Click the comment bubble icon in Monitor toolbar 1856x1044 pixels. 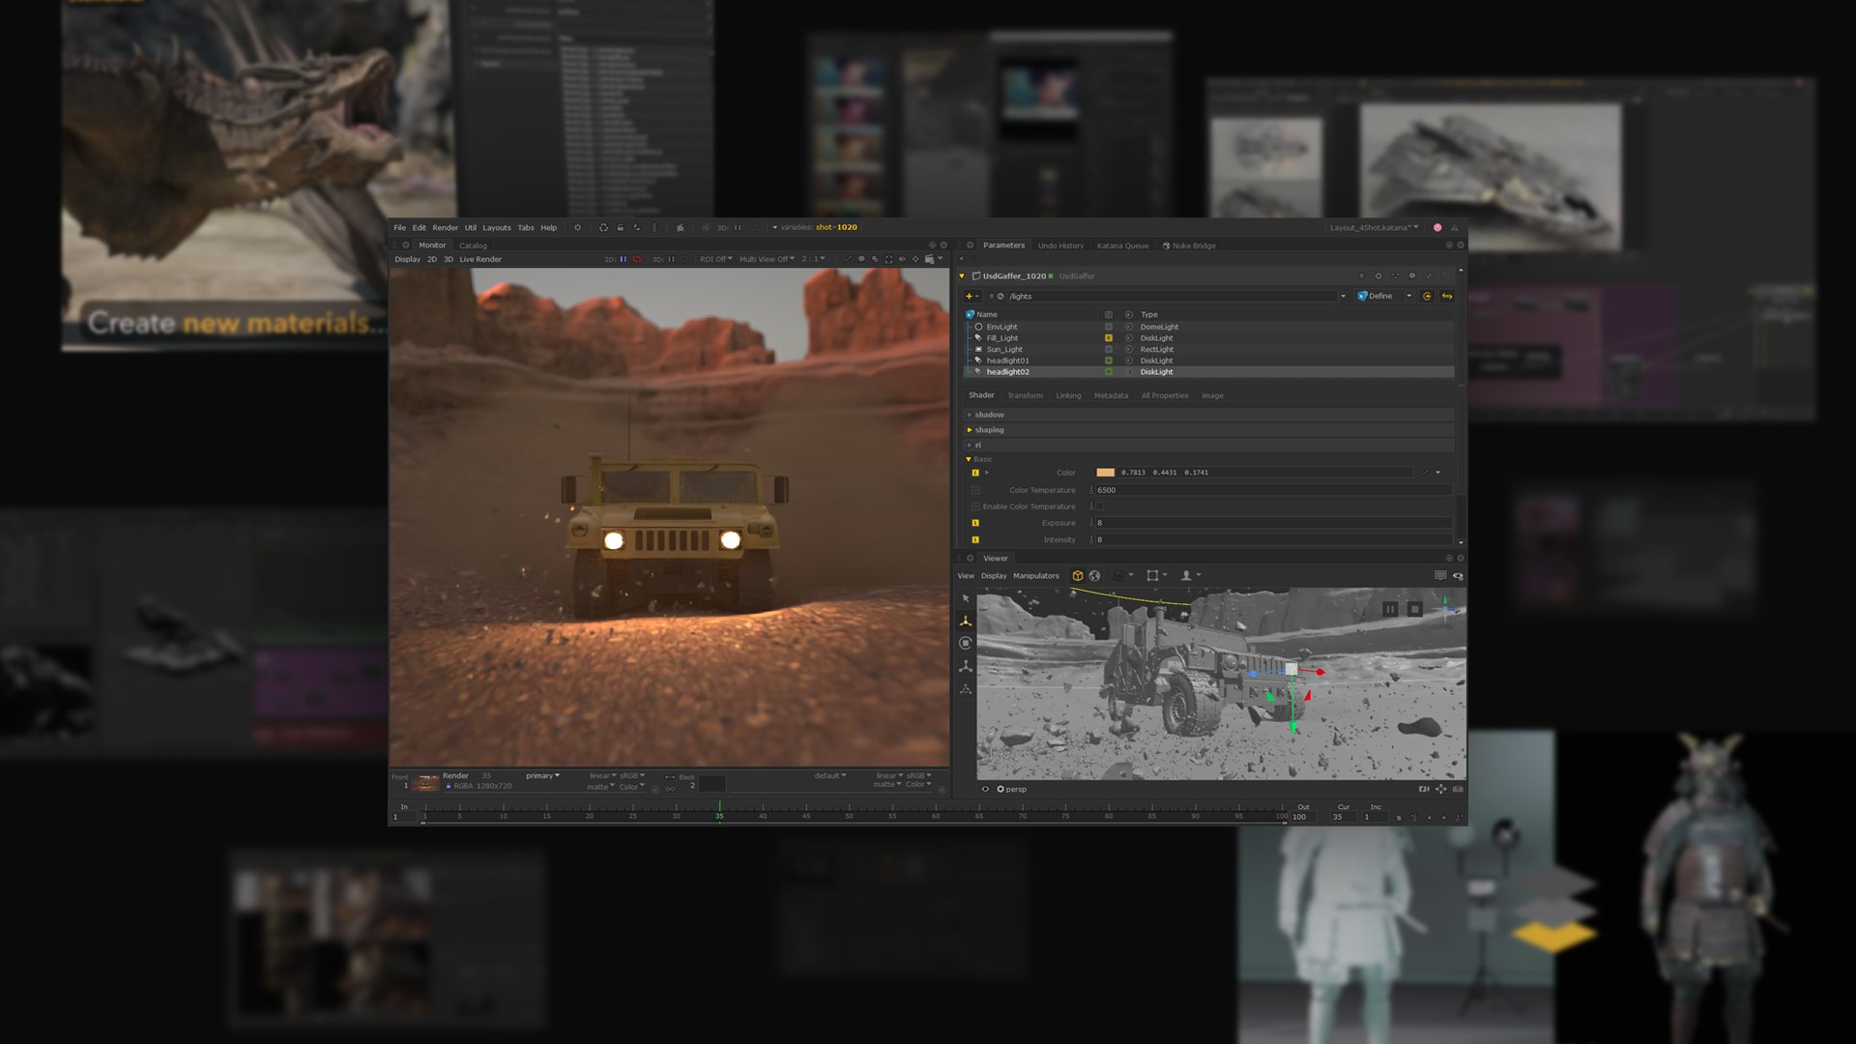(x=861, y=259)
